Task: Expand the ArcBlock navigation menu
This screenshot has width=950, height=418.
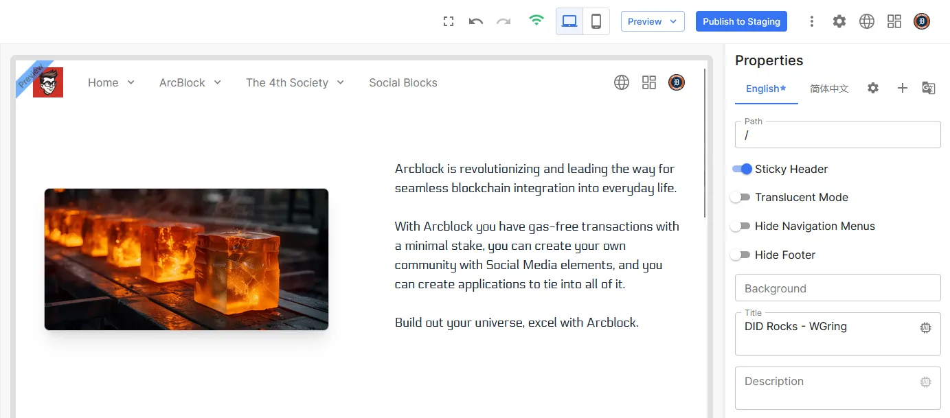Action: pos(190,82)
